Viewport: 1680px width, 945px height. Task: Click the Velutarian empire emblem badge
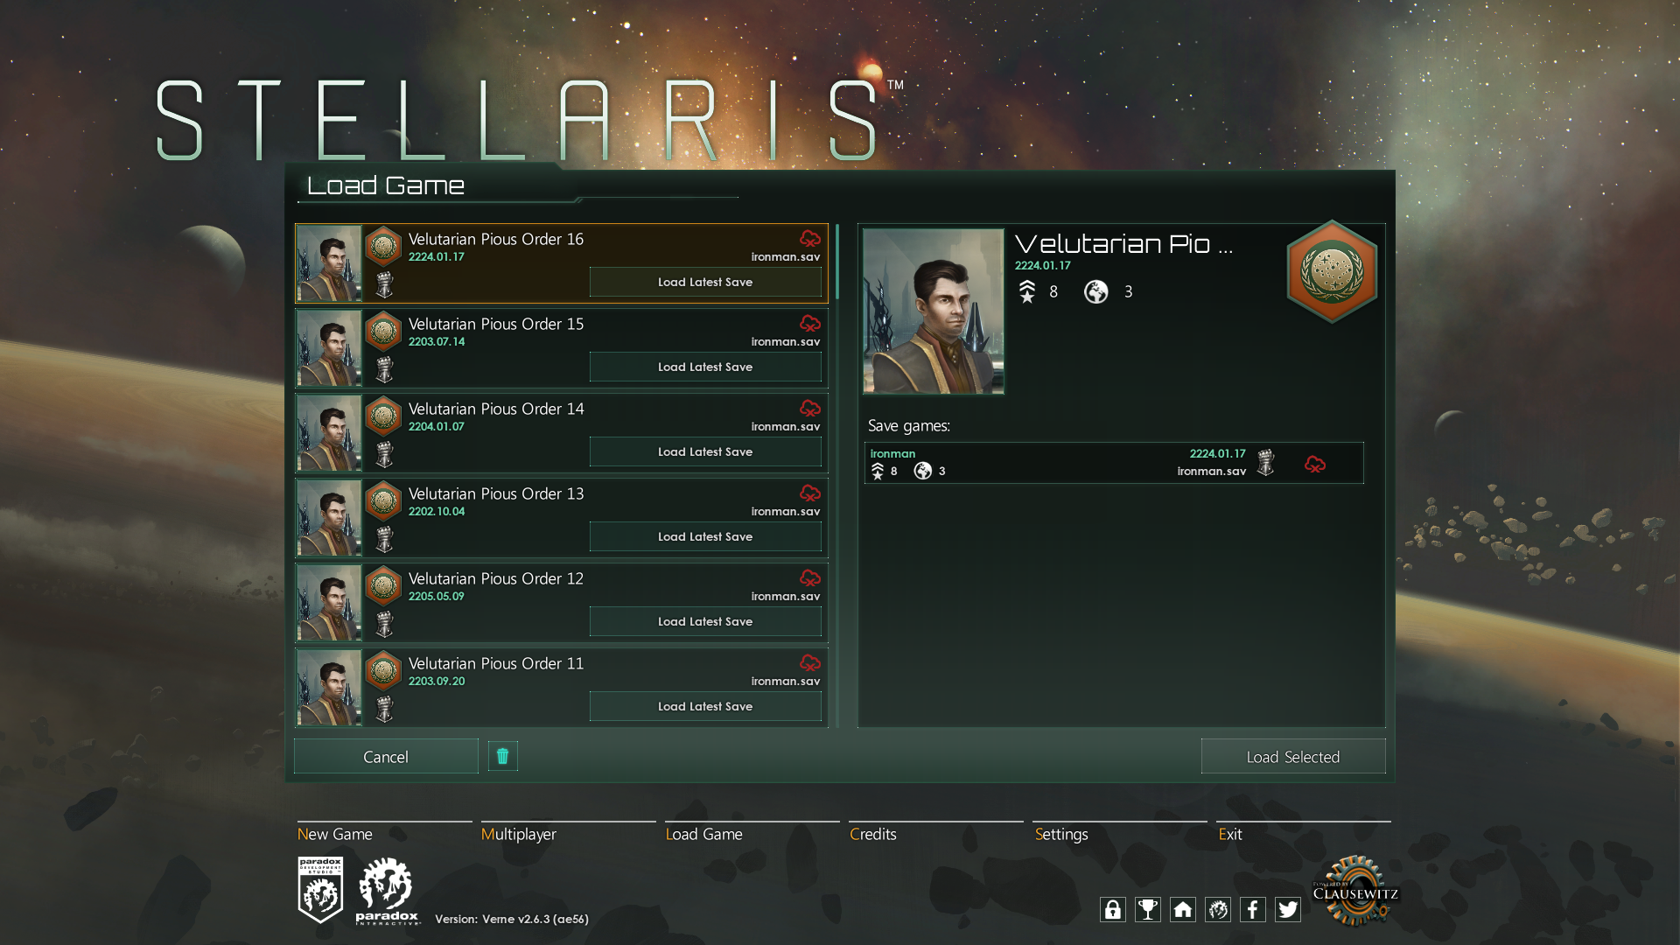tap(1332, 271)
